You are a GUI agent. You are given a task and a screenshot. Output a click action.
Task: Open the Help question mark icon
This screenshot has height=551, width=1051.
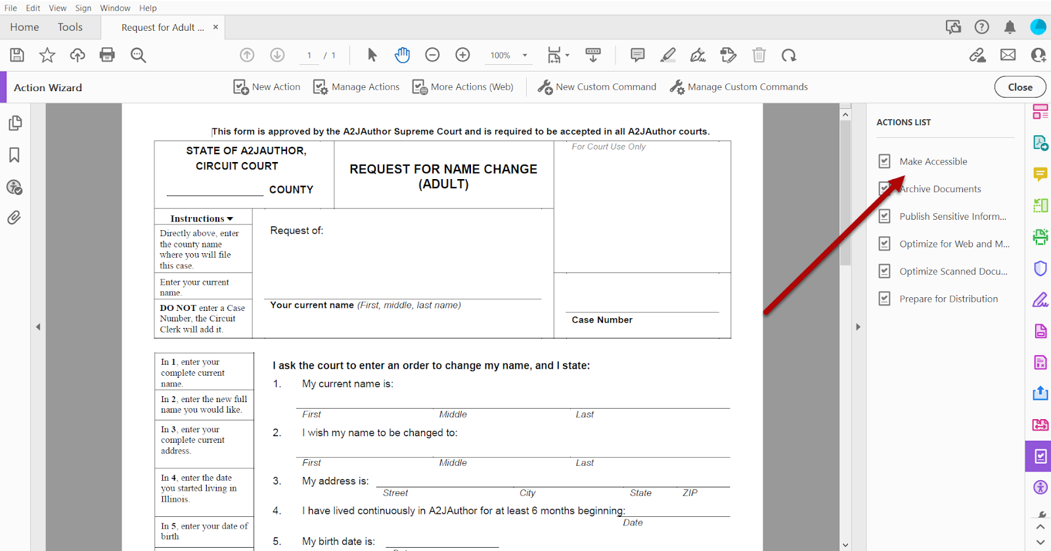(981, 27)
